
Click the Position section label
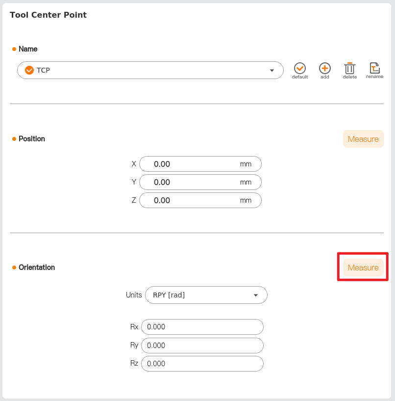tap(32, 139)
